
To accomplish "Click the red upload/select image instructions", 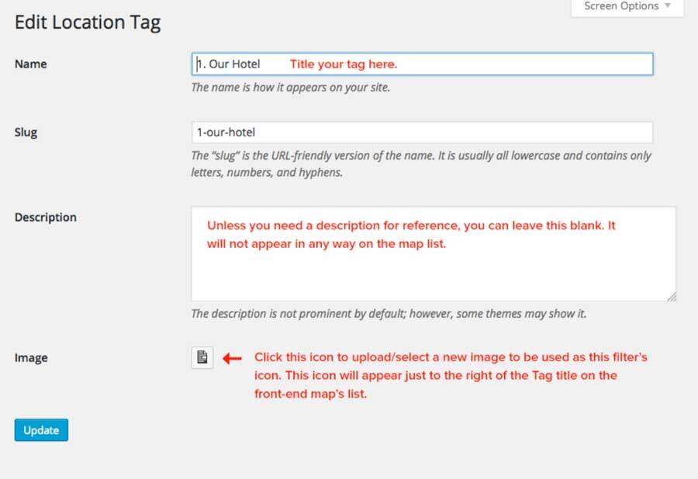I will 450,375.
